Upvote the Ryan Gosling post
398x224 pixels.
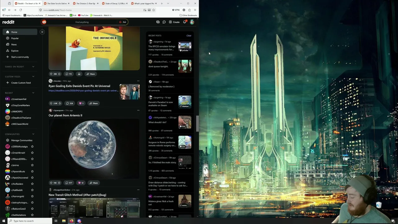click(51, 103)
